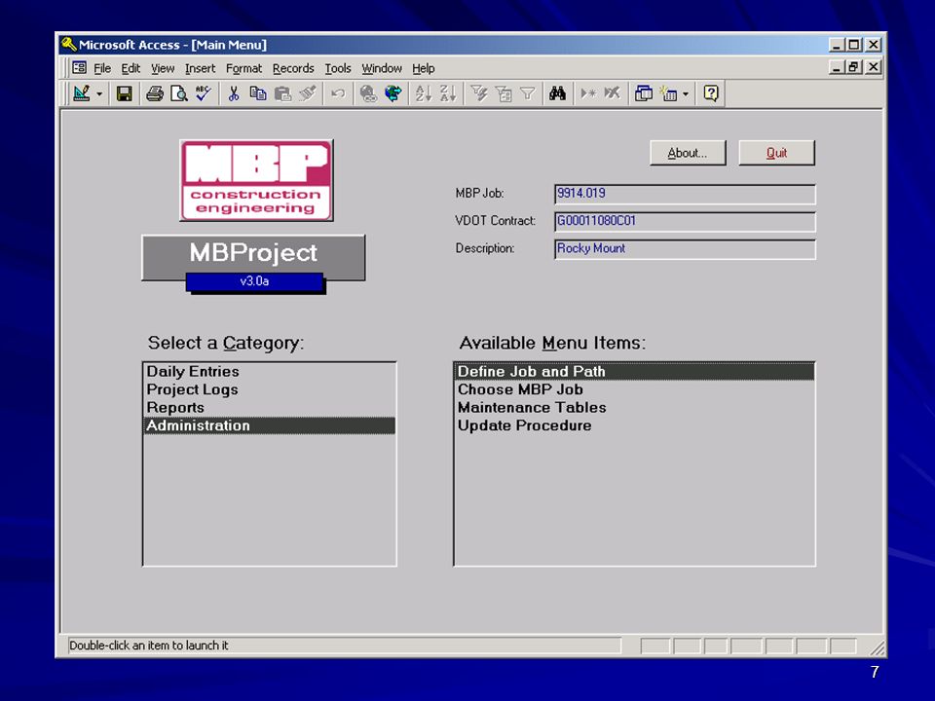Cut with the scissors icon
The height and width of the screenshot is (701, 935).
click(233, 93)
